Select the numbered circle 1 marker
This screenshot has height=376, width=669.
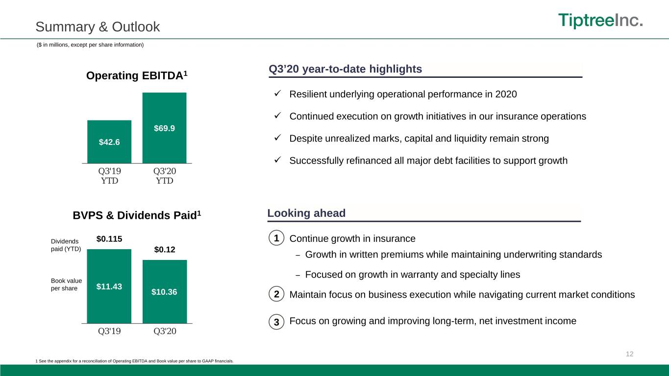tap(277, 238)
